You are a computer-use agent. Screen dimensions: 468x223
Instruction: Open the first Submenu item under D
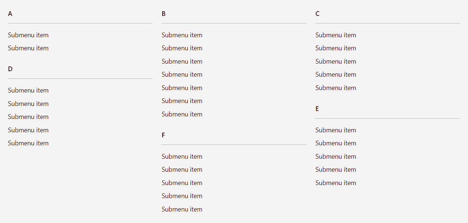pyautogui.click(x=28, y=90)
